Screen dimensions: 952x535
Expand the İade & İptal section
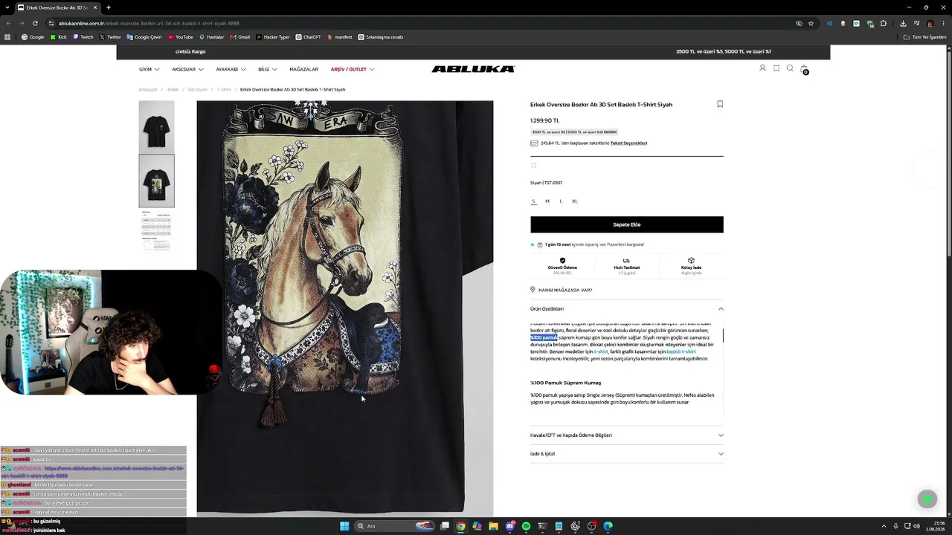[x=626, y=453]
